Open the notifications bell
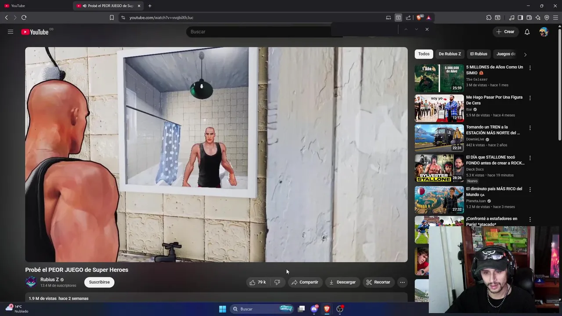This screenshot has width=562, height=316. [527, 32]
